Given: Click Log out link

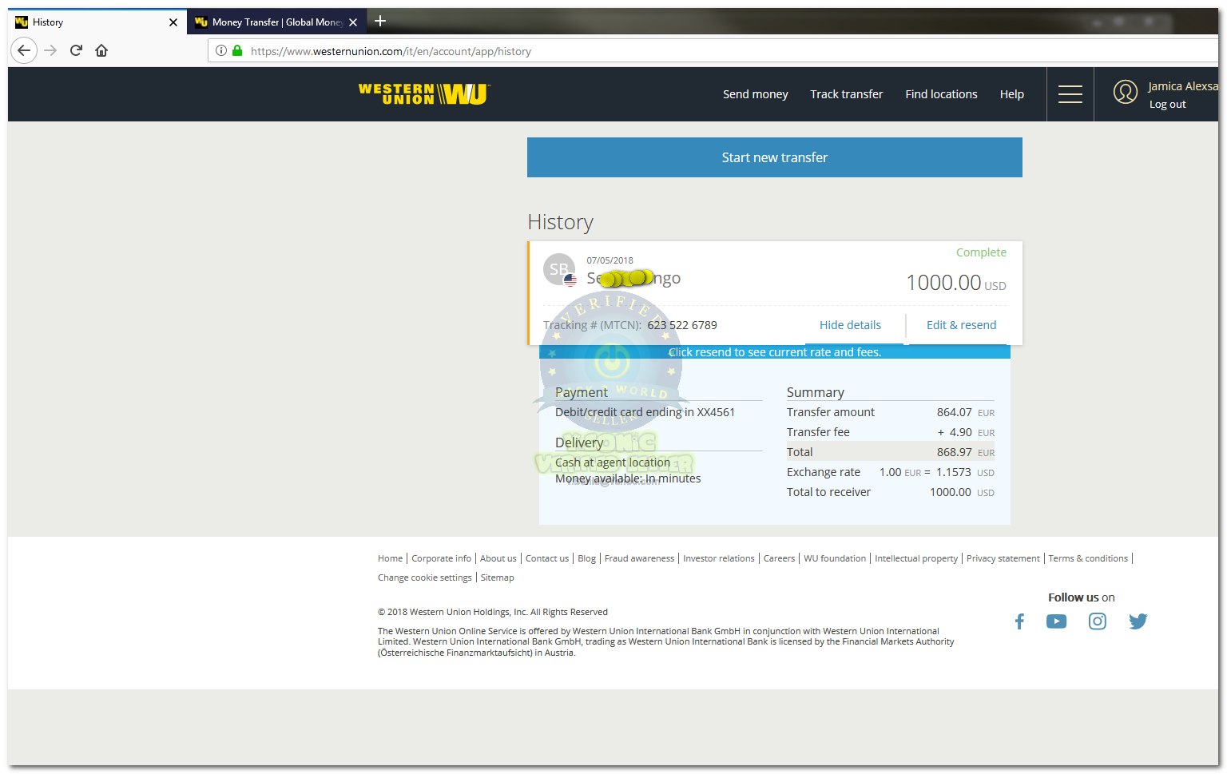Looking at the screenshot, I should pos(1167,105).
